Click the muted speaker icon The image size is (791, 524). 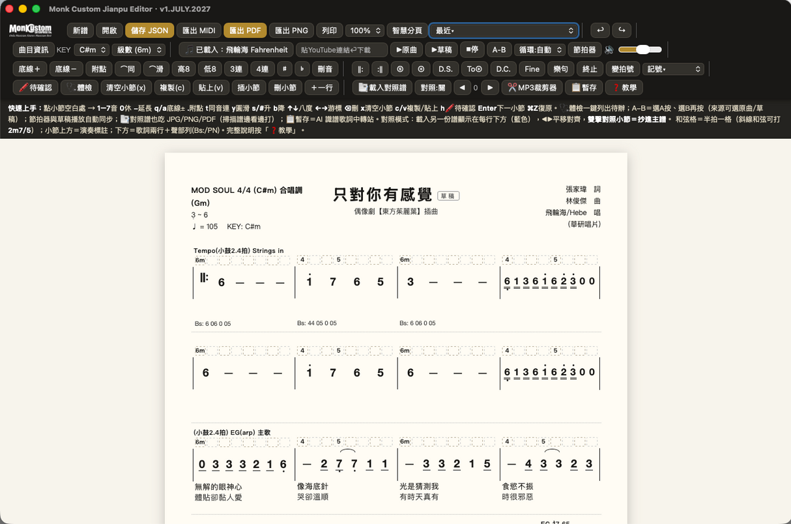(x=609, y=50)
